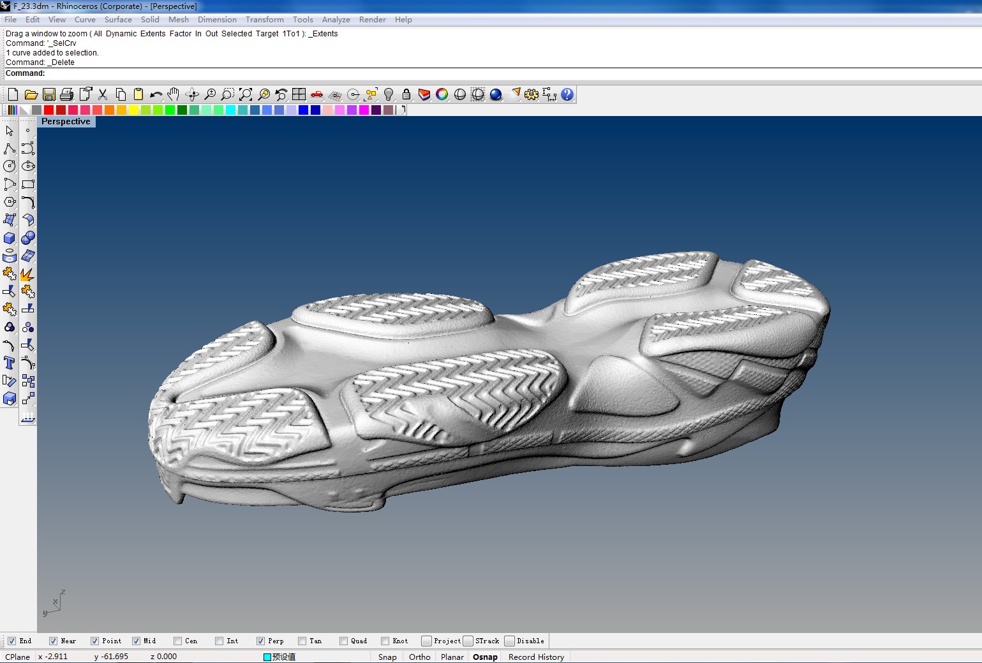The height and width of the screenshot is (663, 982).
Task: Click the Explode tool icon
Action: tap(27, 274)
